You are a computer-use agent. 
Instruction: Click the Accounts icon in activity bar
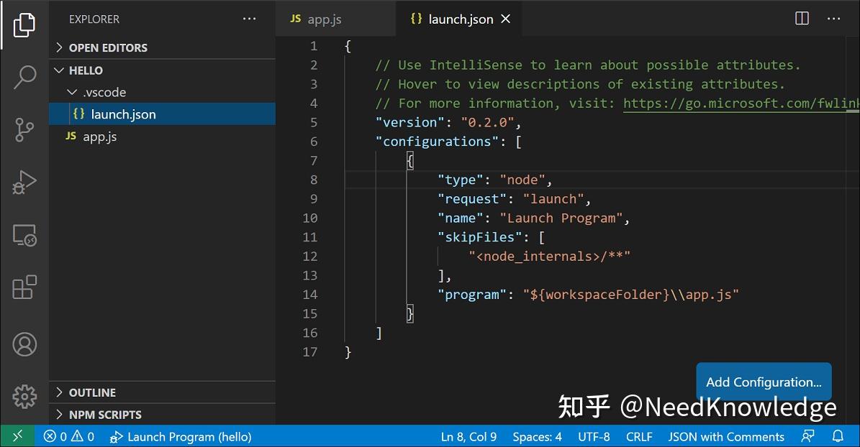point(24,344)
